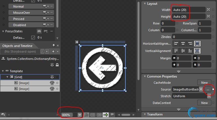217x120 pixels.
Task: Set VerticalAlignment to Center
Action: (x=183, y=51)
